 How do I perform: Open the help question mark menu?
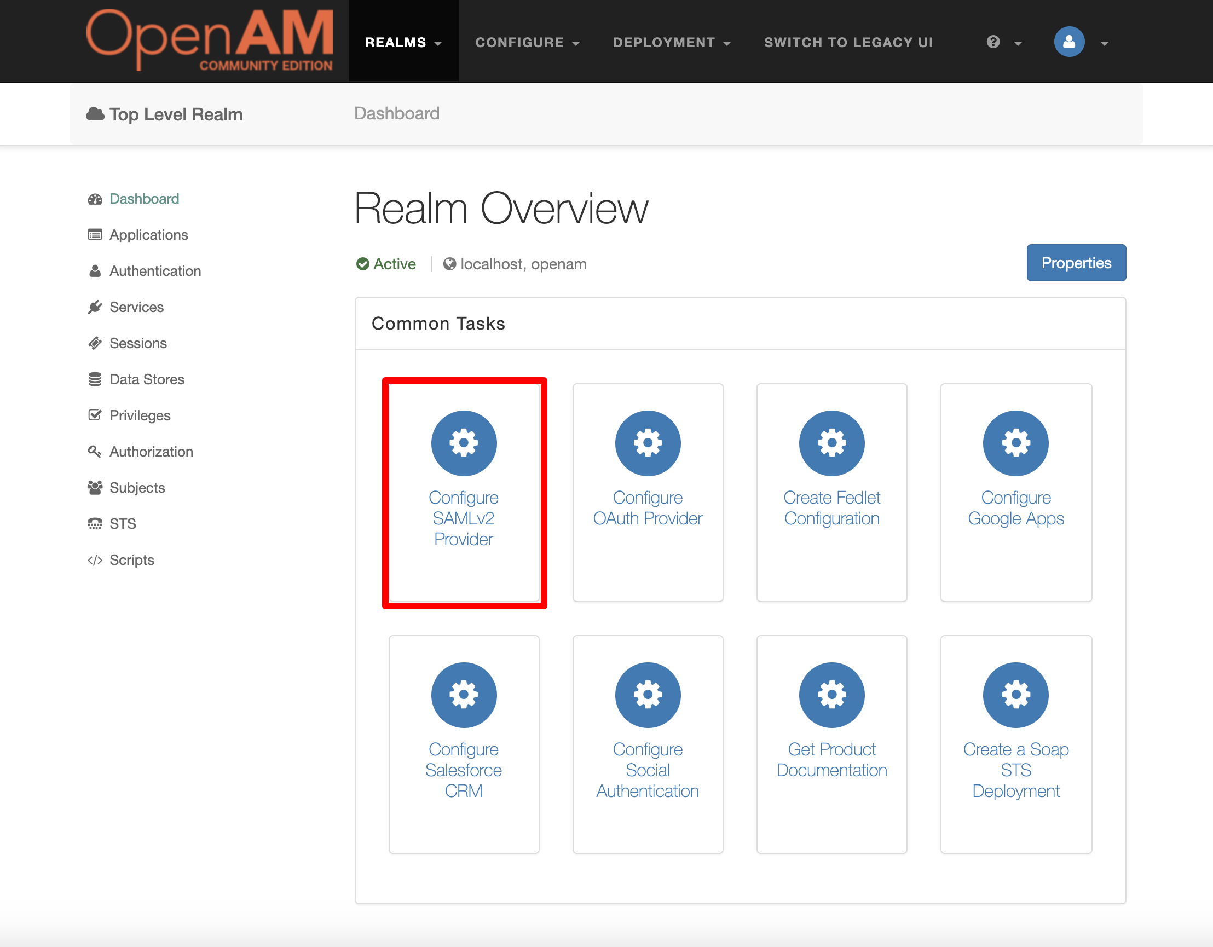[x=993, y=42]
